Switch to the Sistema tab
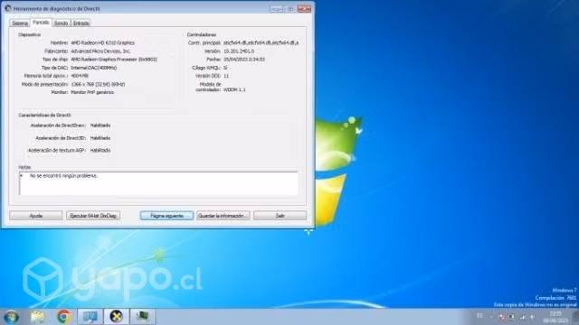 (x=20, y=23)
